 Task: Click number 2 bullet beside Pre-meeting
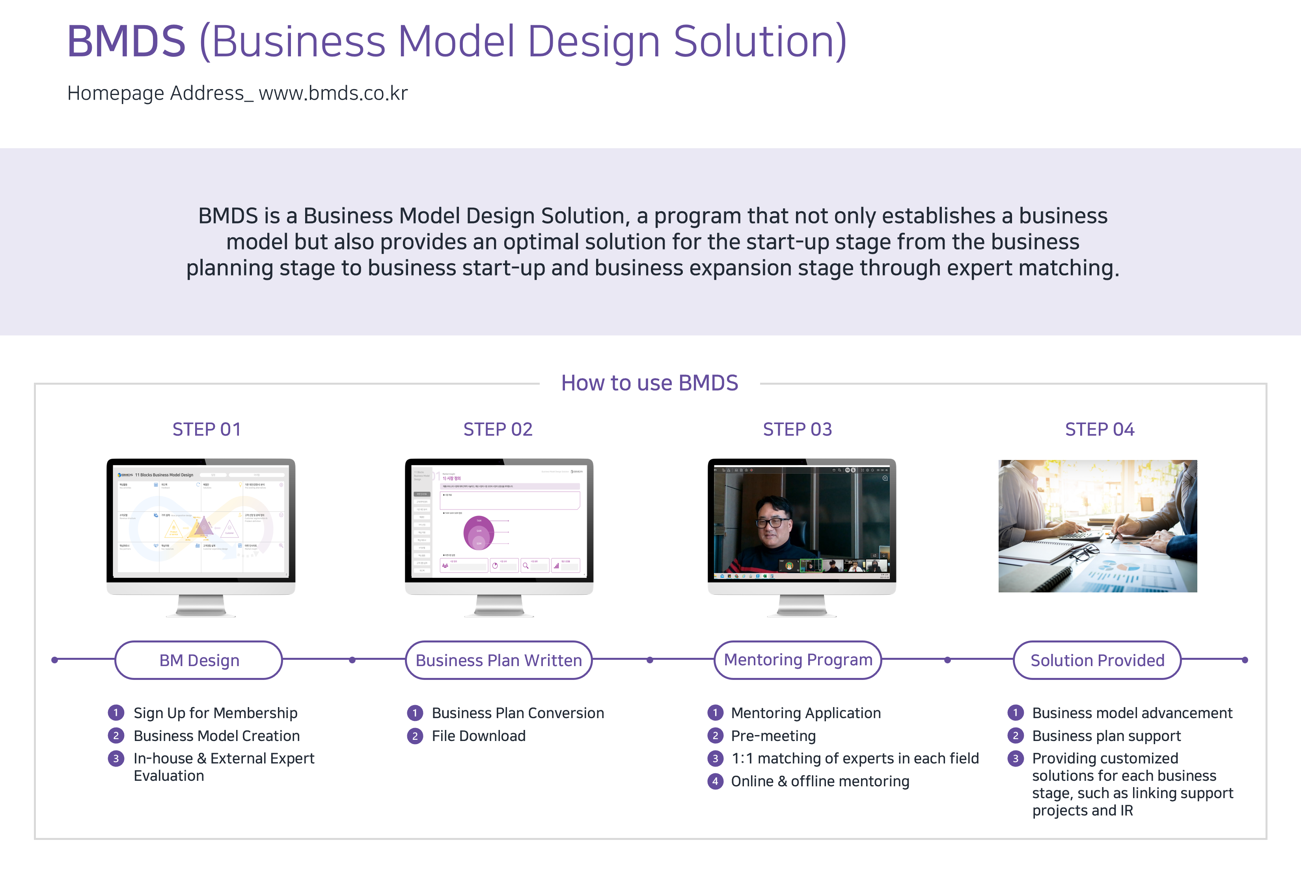pyautogui.click(x=715, y=735)
